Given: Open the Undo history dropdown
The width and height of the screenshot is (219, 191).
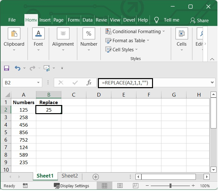Looking at the screenshot, I should click(24, 68).
